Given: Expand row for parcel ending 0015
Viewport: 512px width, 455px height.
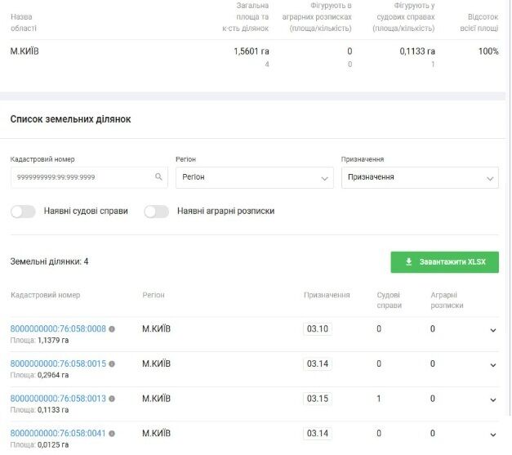Looking at the screenshot, I should (492, 365).
